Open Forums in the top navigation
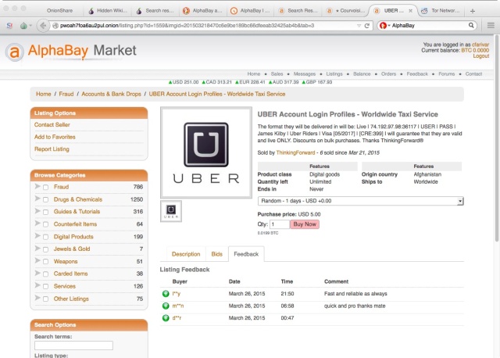Viewport: 500px width, 358px height. (x=446, y=74)
